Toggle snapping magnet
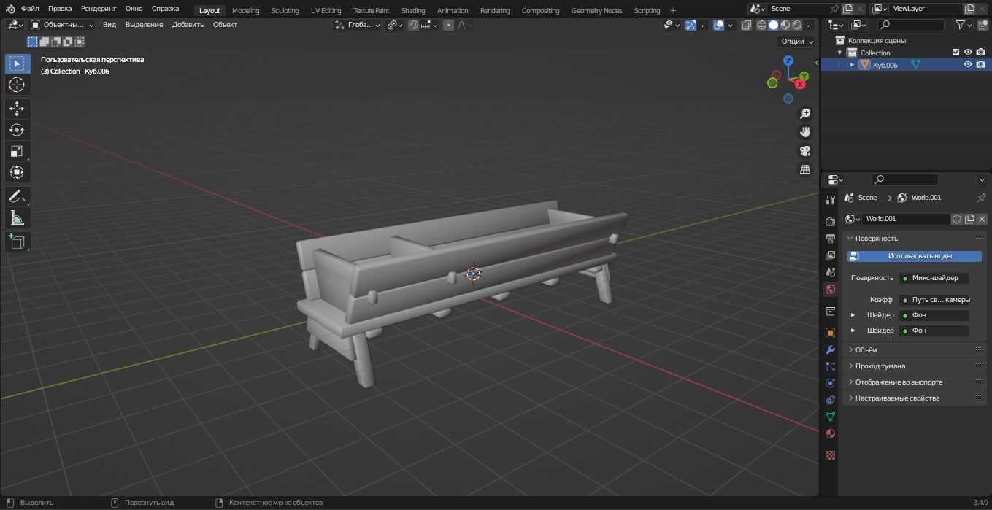The image size is (992, 510). click(414, 25)
